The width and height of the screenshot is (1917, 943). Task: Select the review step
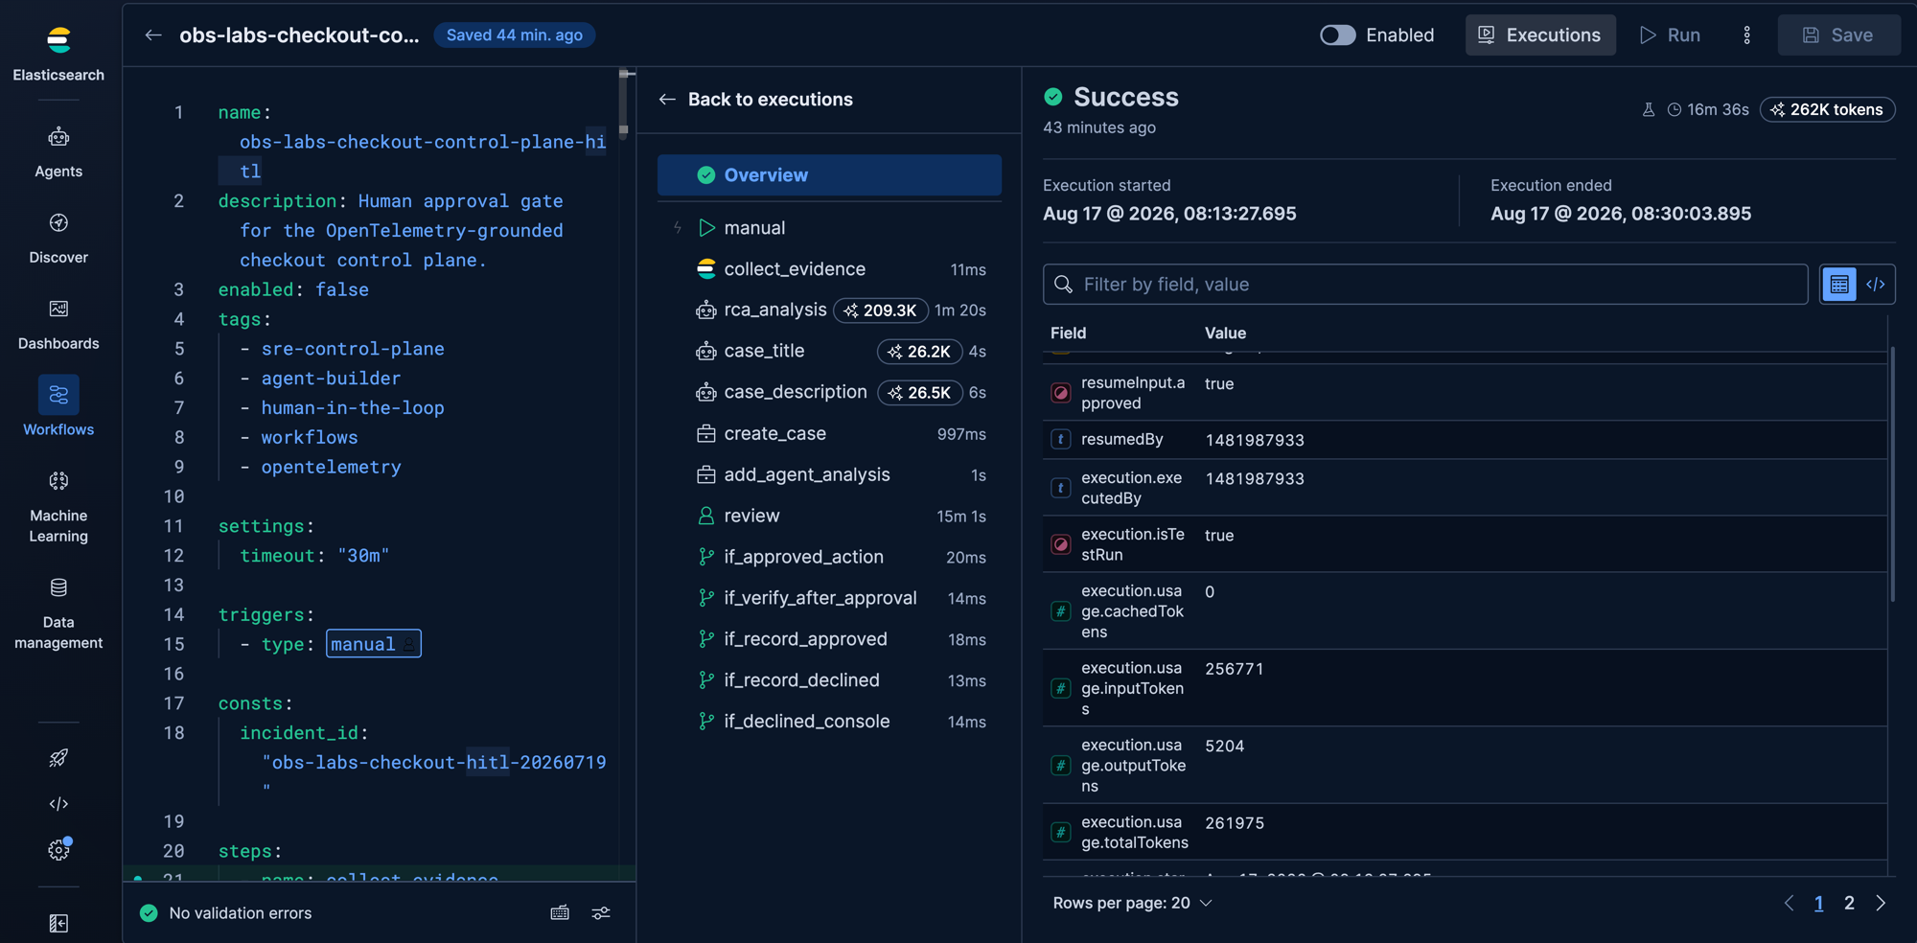click(829, 517)
